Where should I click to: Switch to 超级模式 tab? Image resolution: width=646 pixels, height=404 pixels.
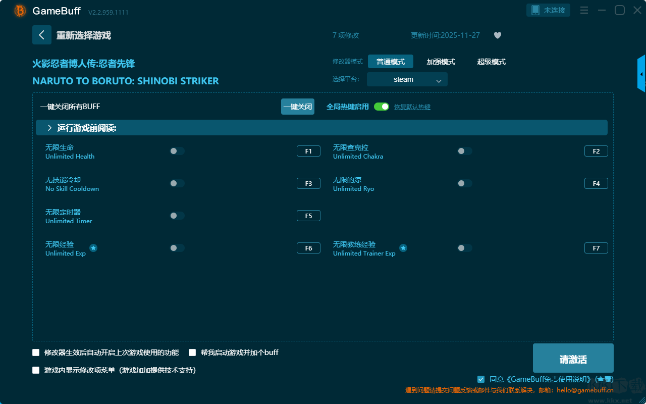coord(492,62)
